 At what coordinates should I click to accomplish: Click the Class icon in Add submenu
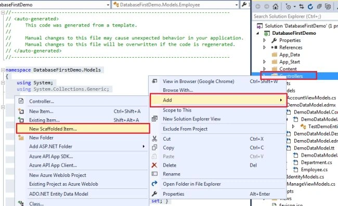tap(21, 203)
